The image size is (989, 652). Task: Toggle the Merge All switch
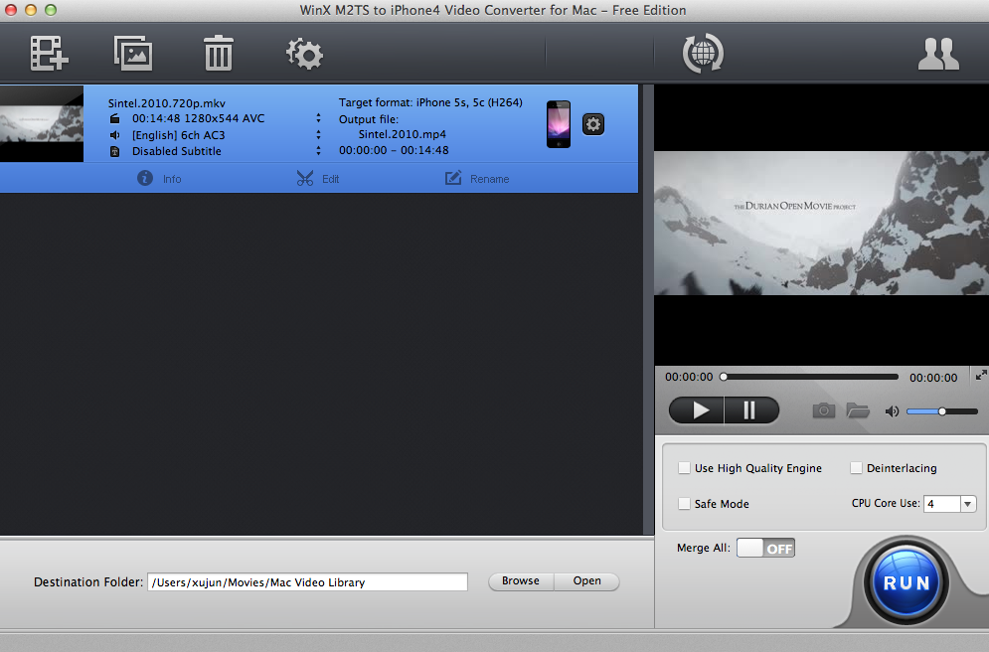(x=765, y=548)
